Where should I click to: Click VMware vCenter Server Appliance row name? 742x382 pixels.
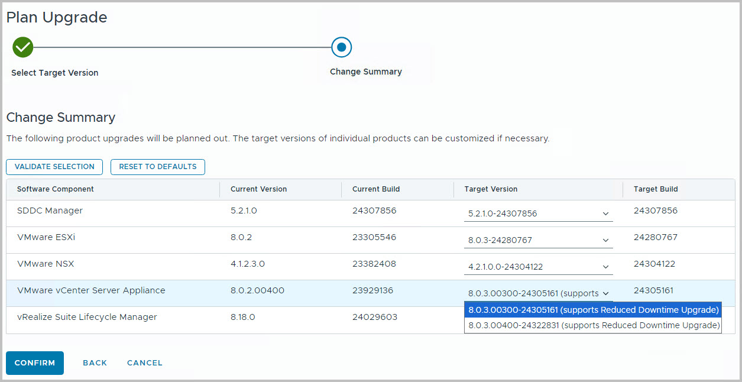pos(91,290)
